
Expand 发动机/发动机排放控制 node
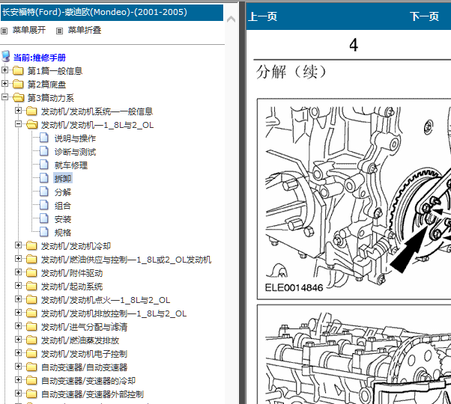(18, 313)
